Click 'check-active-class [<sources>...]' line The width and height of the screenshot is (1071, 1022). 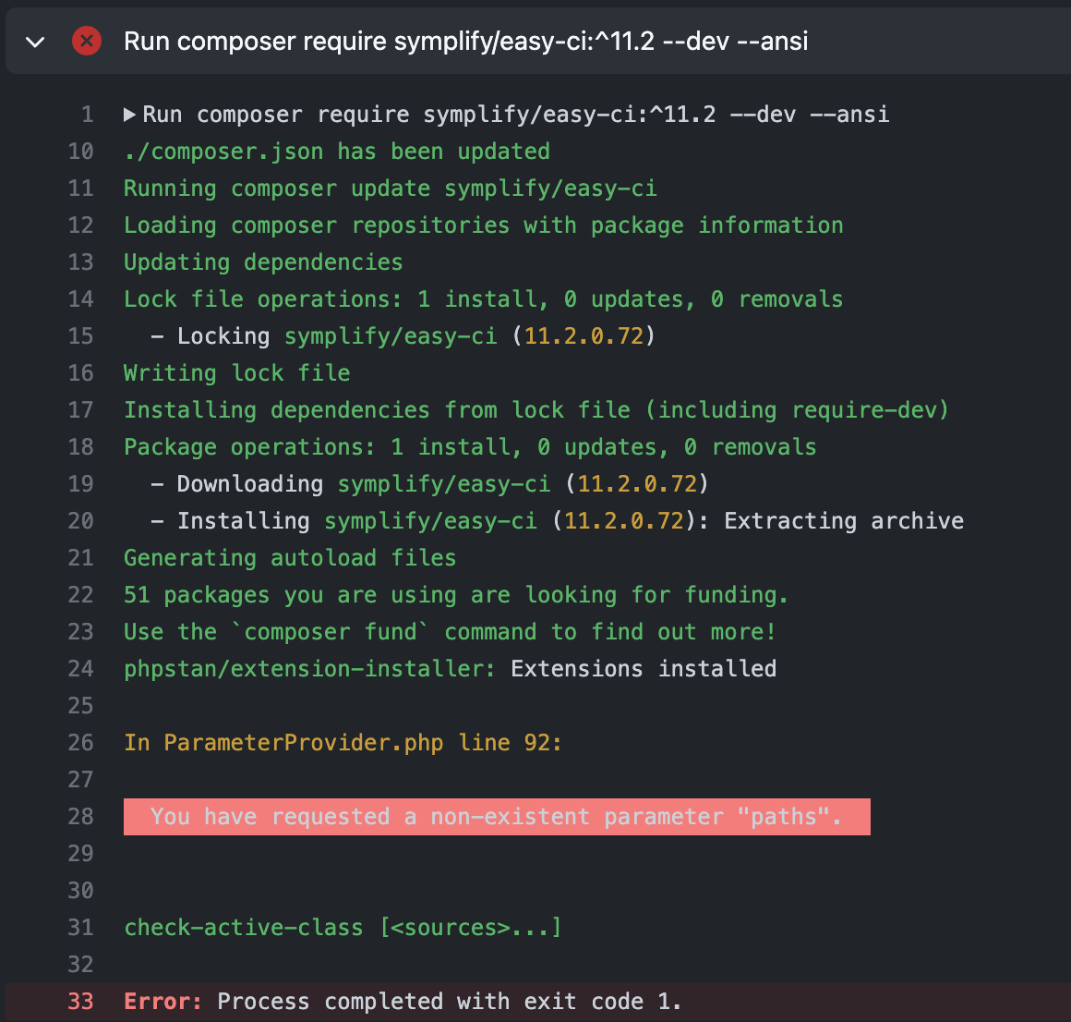(x=343, y=927)
